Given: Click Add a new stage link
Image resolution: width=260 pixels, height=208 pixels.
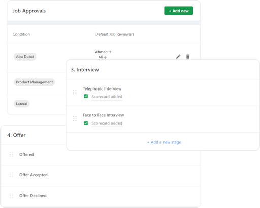Looking at the screenshot, I should pos(164,142).
